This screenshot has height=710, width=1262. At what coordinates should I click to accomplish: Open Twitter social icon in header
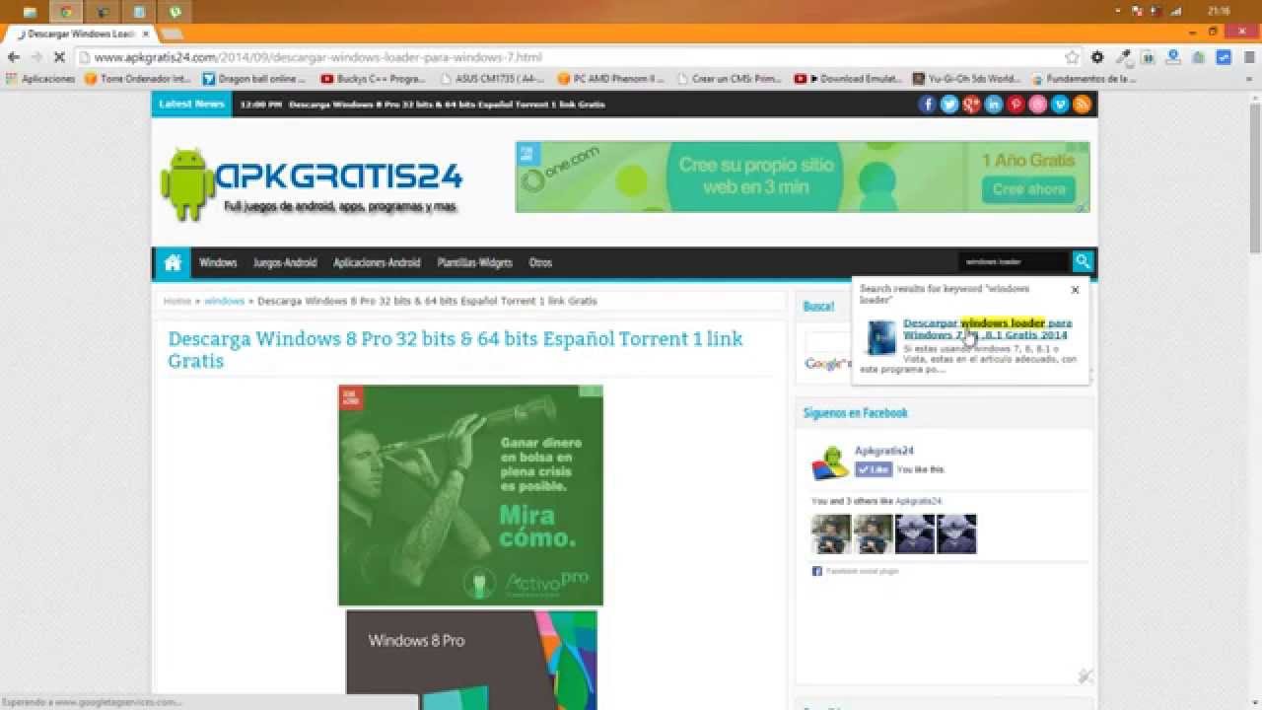pos(949,104)
